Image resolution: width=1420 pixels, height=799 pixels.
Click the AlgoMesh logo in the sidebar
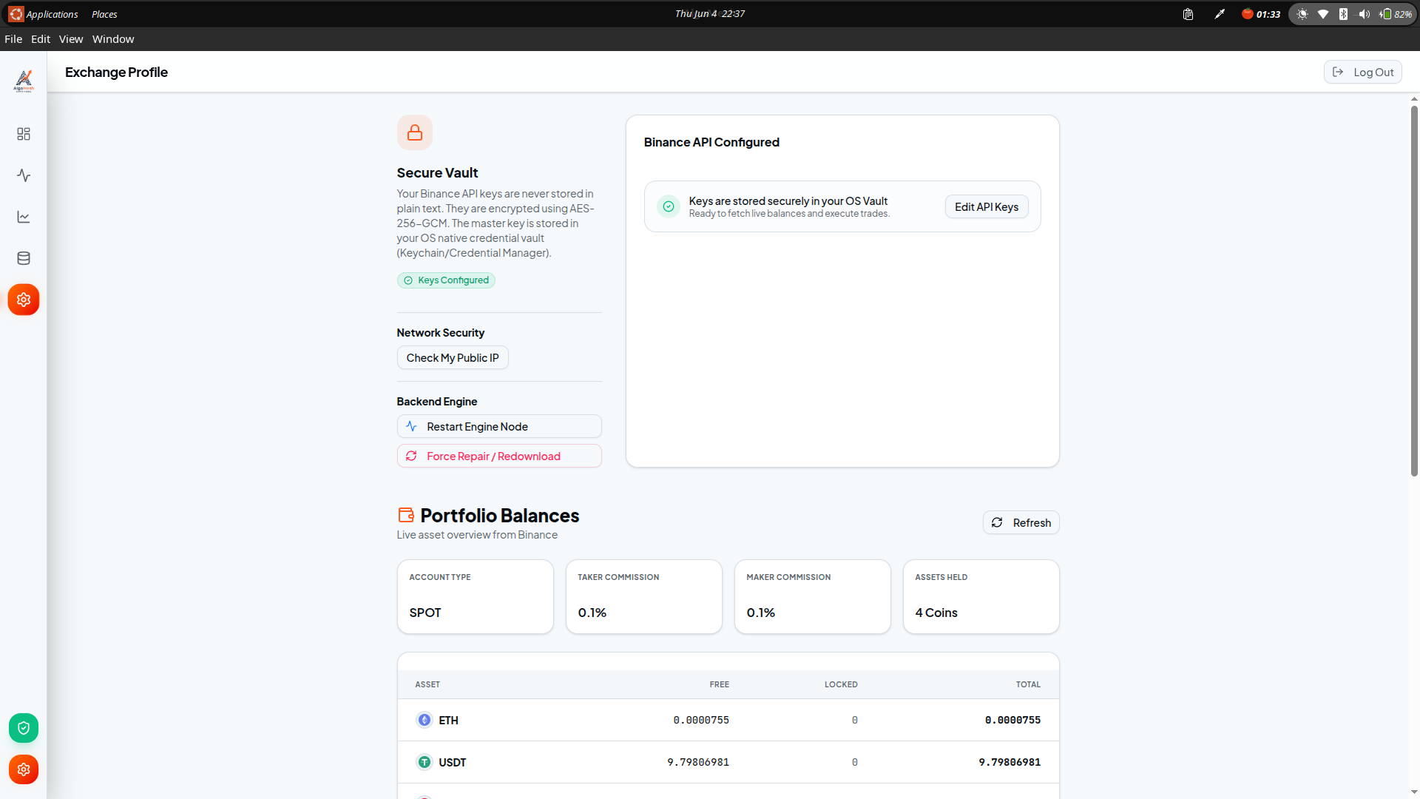(24, 80)
